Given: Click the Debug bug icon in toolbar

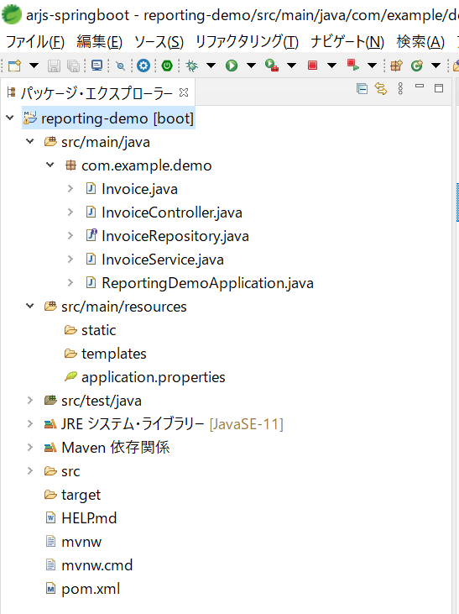Looking at the screenshot, I should click(191, 66).
